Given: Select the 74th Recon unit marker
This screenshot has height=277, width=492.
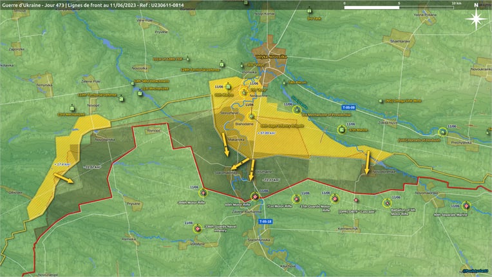Looking at the screenshot, I should click(284, 83).
